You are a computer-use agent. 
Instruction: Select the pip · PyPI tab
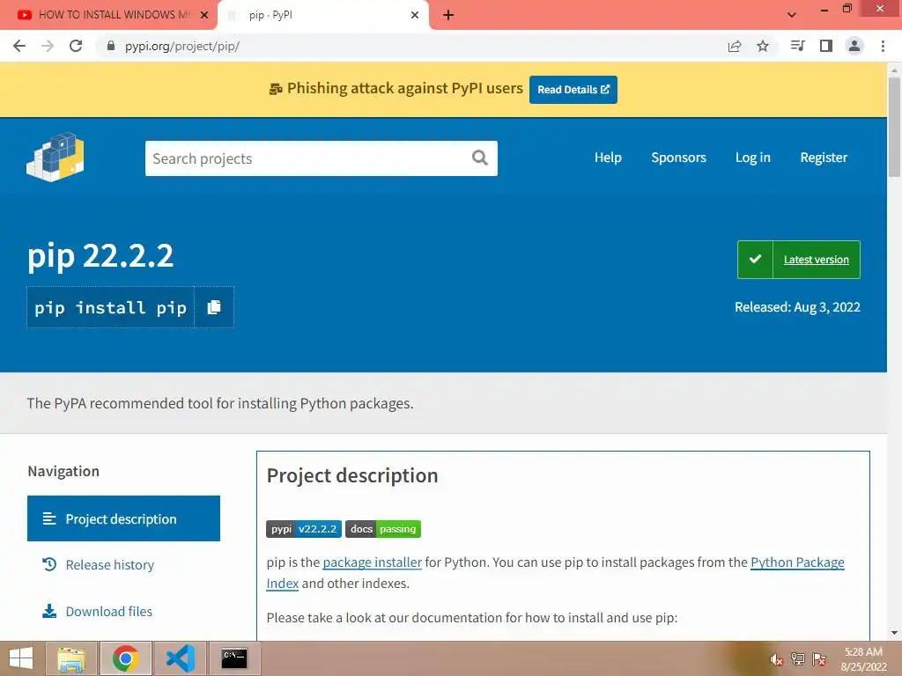tap(322, 15)
